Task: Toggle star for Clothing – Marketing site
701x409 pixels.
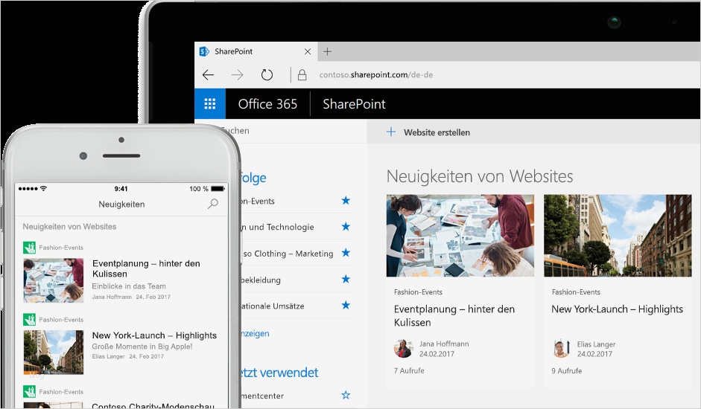Action: pyautogui.click(x=346, y=253)
